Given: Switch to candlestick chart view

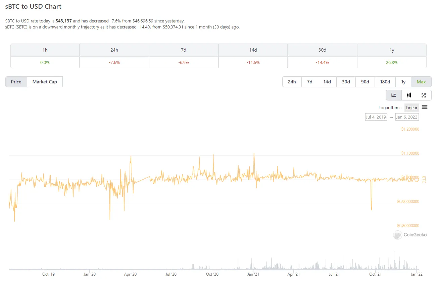Looking at the screenshot, I should click(409, 95).
